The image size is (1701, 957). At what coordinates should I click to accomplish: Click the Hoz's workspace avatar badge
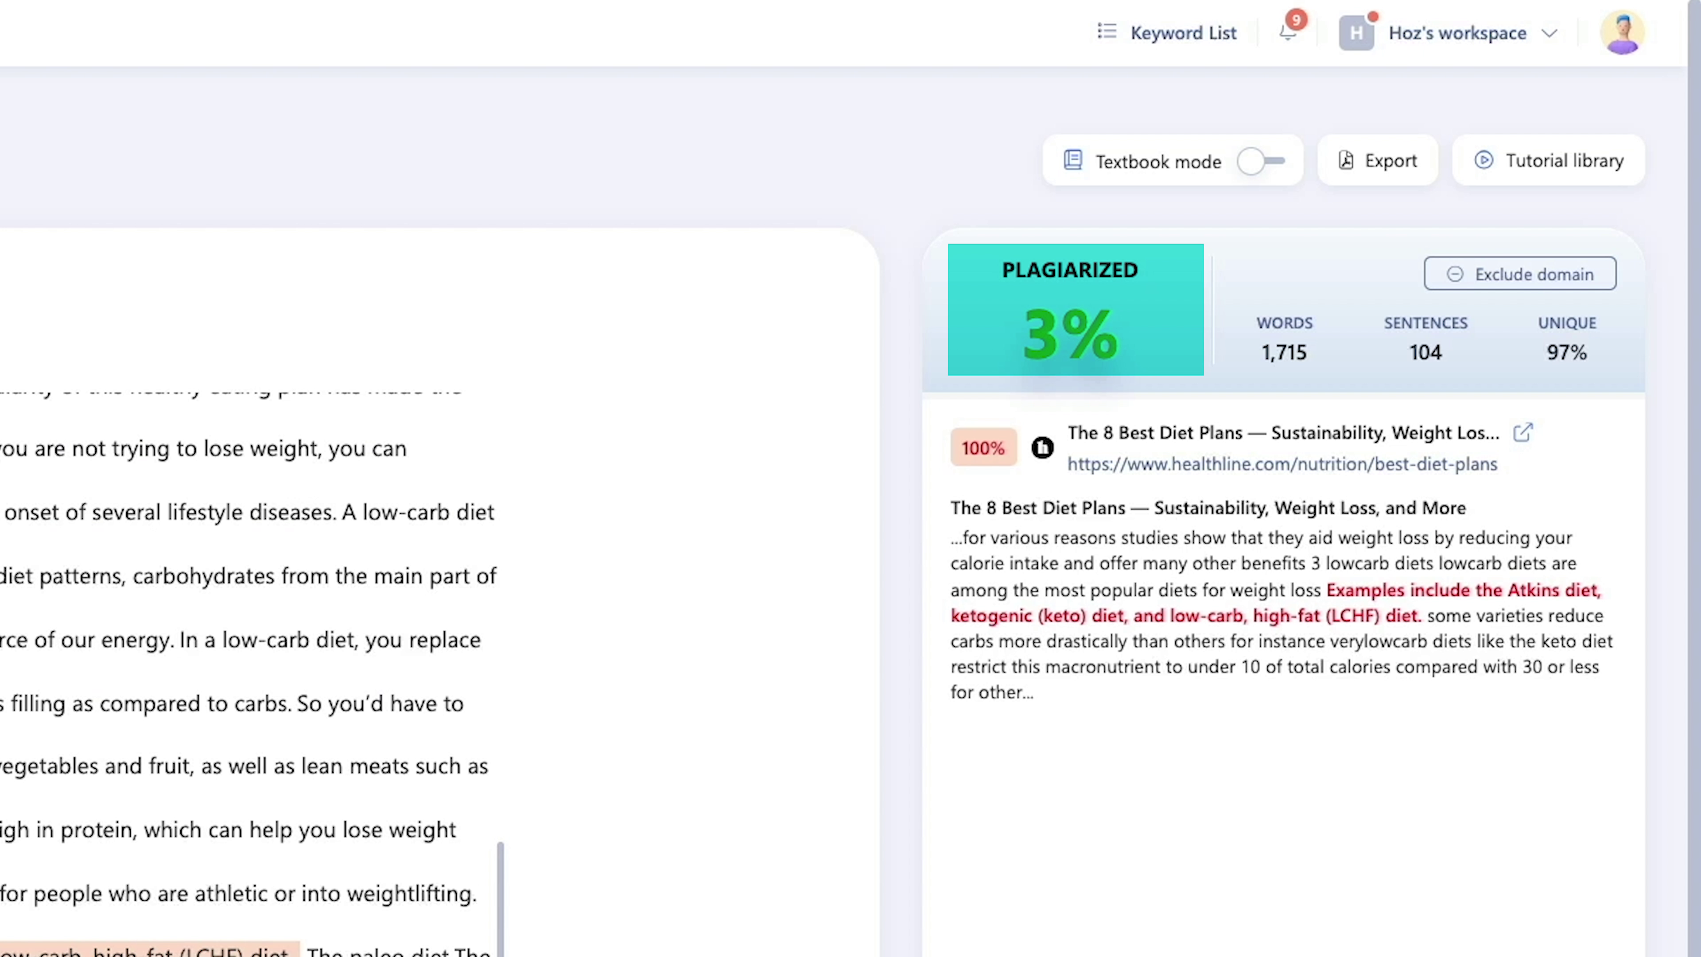(1357, 32)
